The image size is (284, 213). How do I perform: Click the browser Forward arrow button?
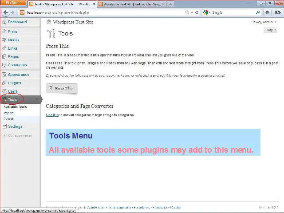[x=12, y=12]
